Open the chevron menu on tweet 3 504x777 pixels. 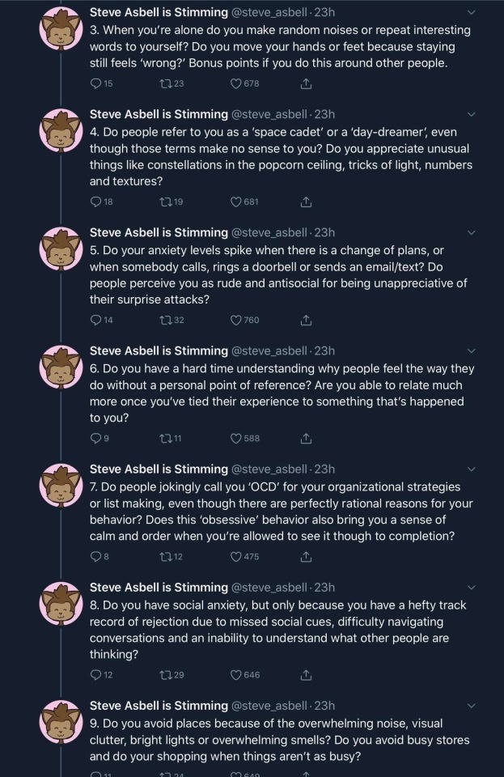click(x=472, y=12)
